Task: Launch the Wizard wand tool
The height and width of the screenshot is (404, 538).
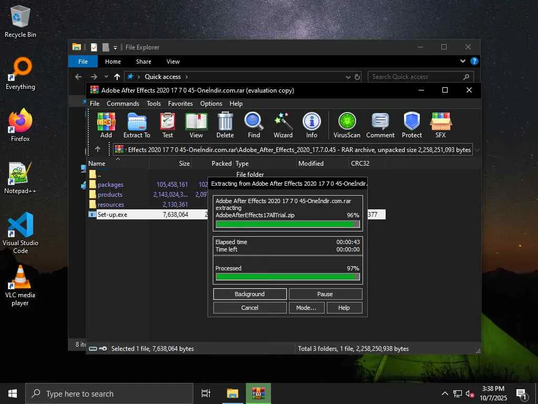Action: pyautogui.click(x=283, y=125)
